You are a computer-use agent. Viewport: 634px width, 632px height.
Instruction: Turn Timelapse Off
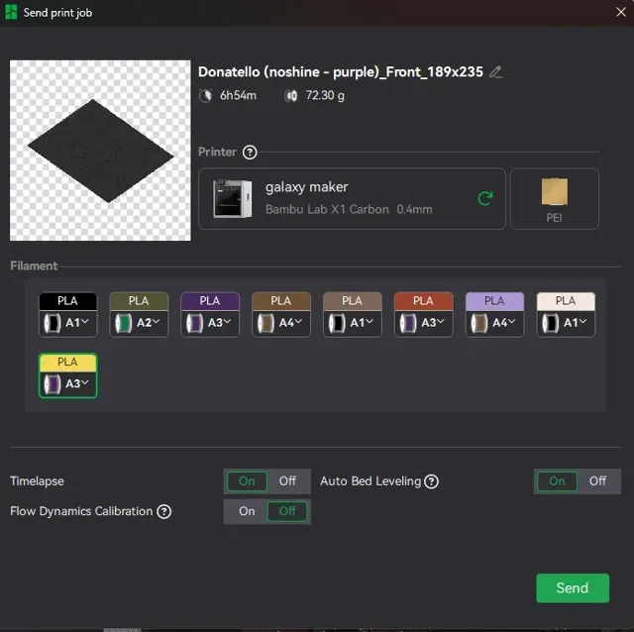pos(287,481)
